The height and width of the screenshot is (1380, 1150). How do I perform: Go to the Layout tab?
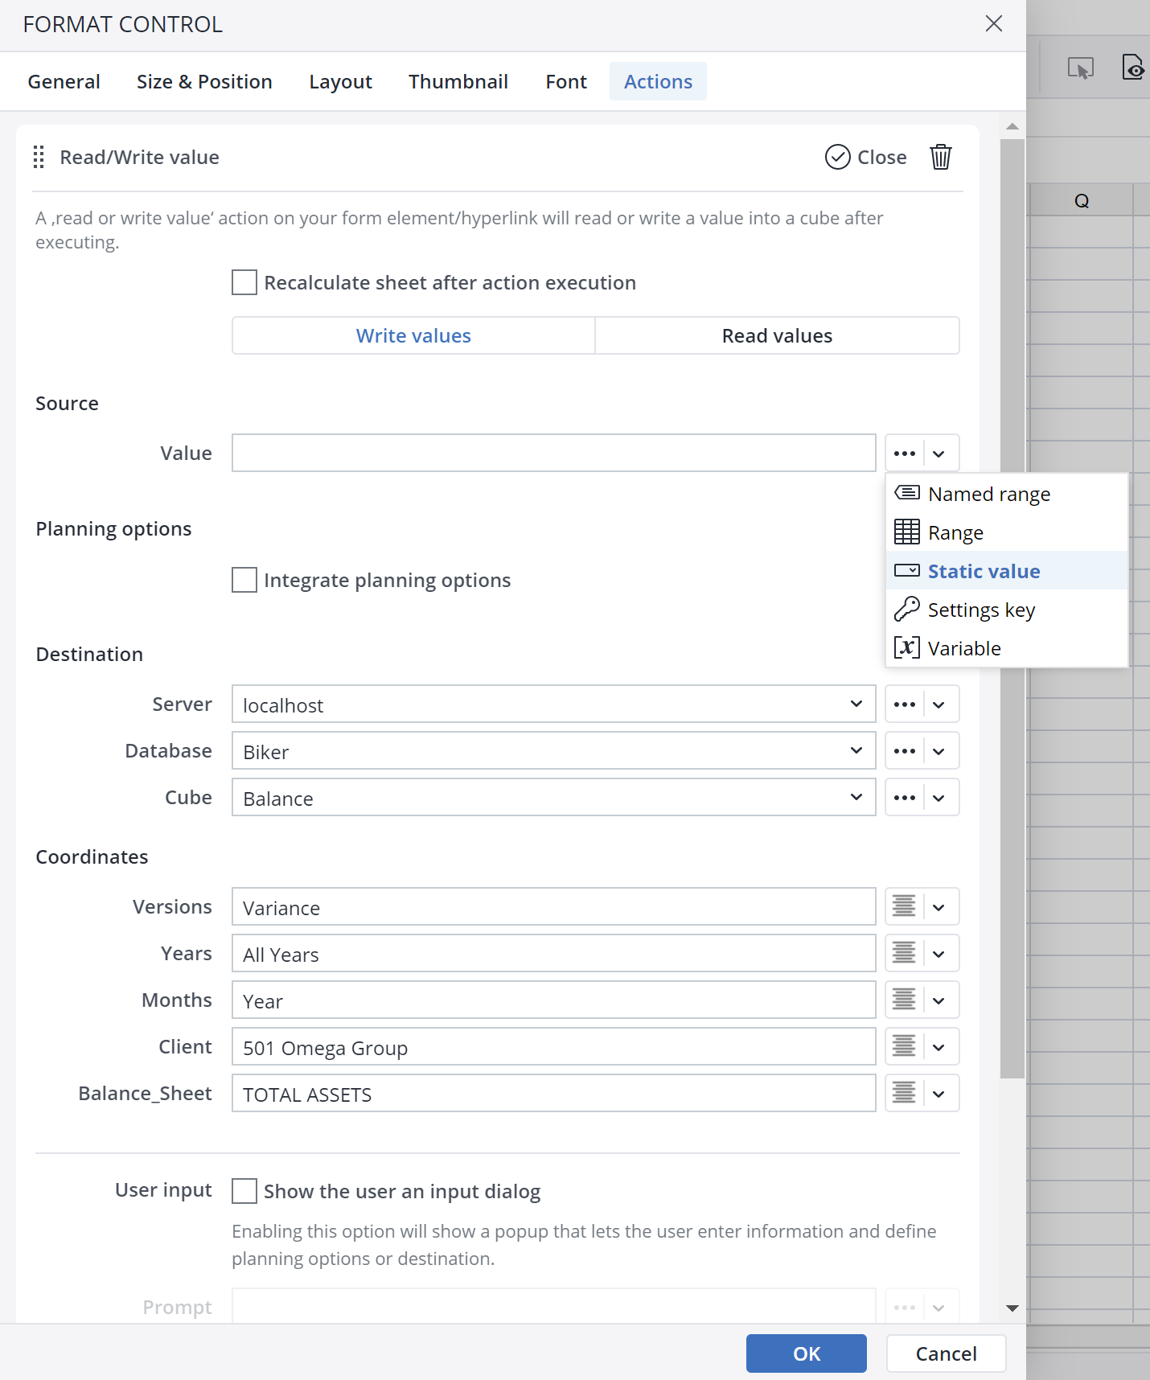tap(340, 81)
